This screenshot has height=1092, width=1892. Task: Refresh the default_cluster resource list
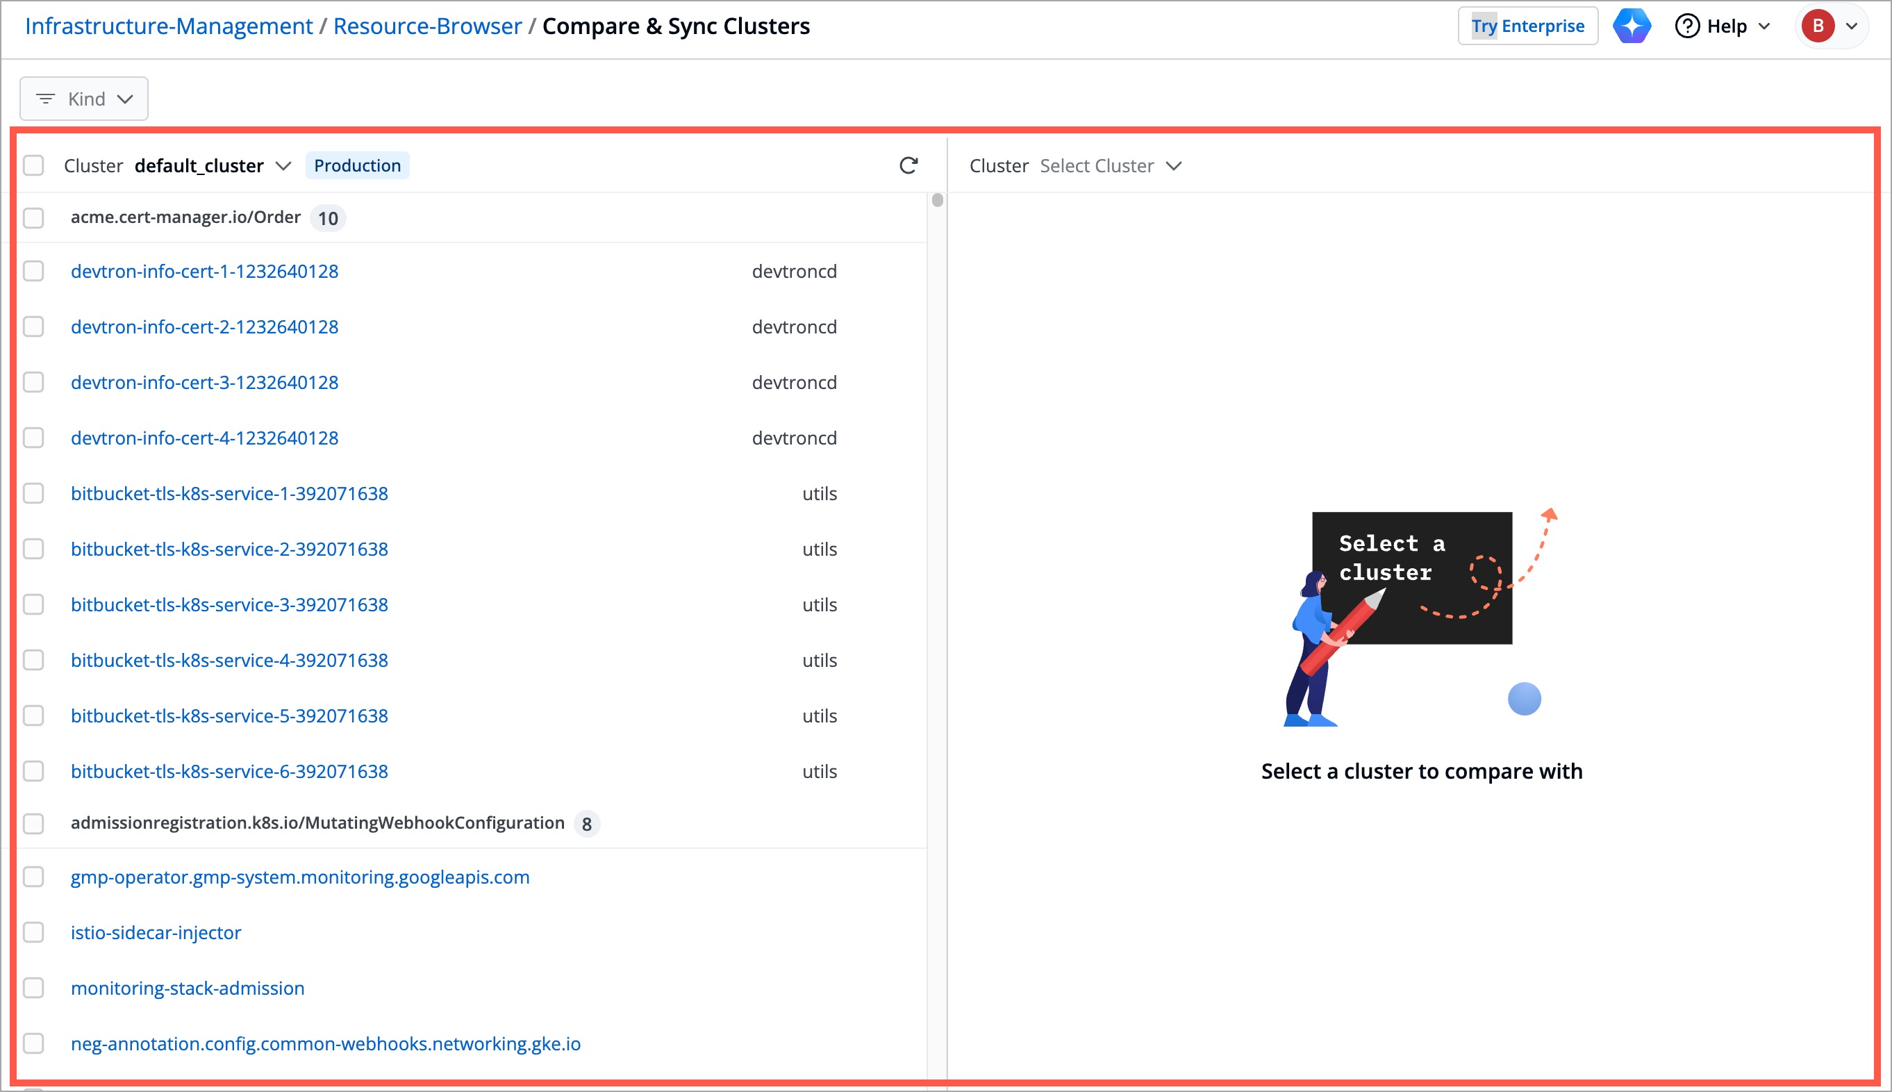[x=908, y=165]
